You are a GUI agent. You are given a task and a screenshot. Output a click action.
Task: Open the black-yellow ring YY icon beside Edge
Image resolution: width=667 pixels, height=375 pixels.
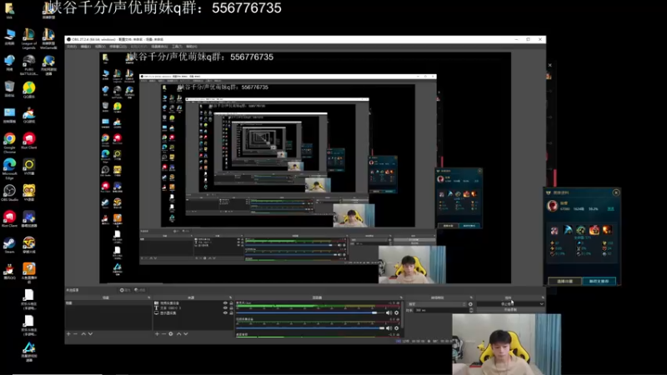[29, 167]
